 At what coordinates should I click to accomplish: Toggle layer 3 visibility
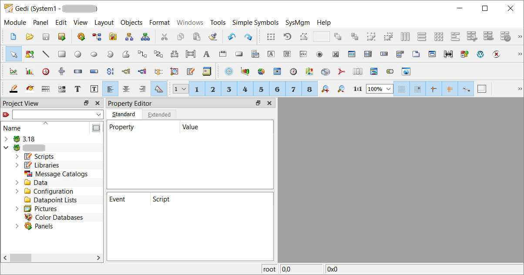coord(229,89)
